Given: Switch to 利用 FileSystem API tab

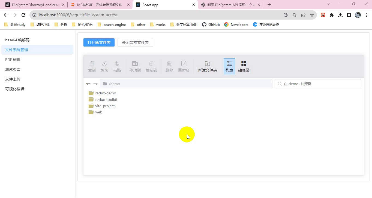Looking at the screenshot, I should pos(230,5).
